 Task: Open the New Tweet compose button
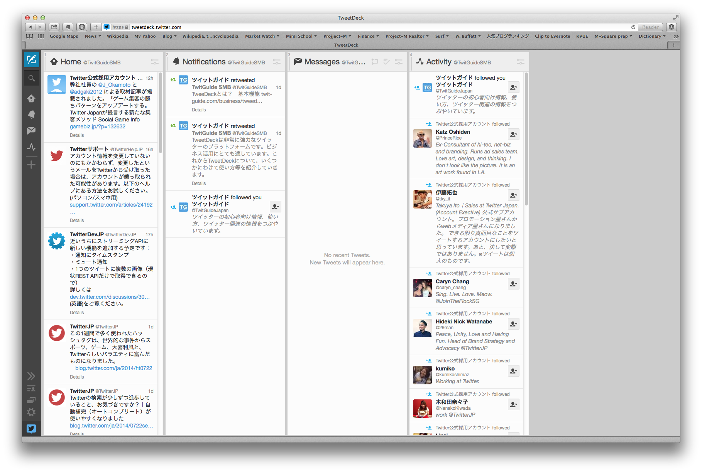point(31,59)
